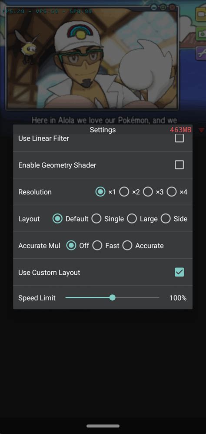This screenshot has height=434, width=206.
Task: Tap the yellow video camera icon
Action: tap(201, 15)
